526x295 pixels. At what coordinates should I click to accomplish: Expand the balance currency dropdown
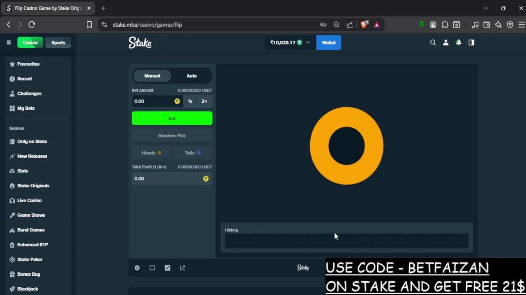307,43
